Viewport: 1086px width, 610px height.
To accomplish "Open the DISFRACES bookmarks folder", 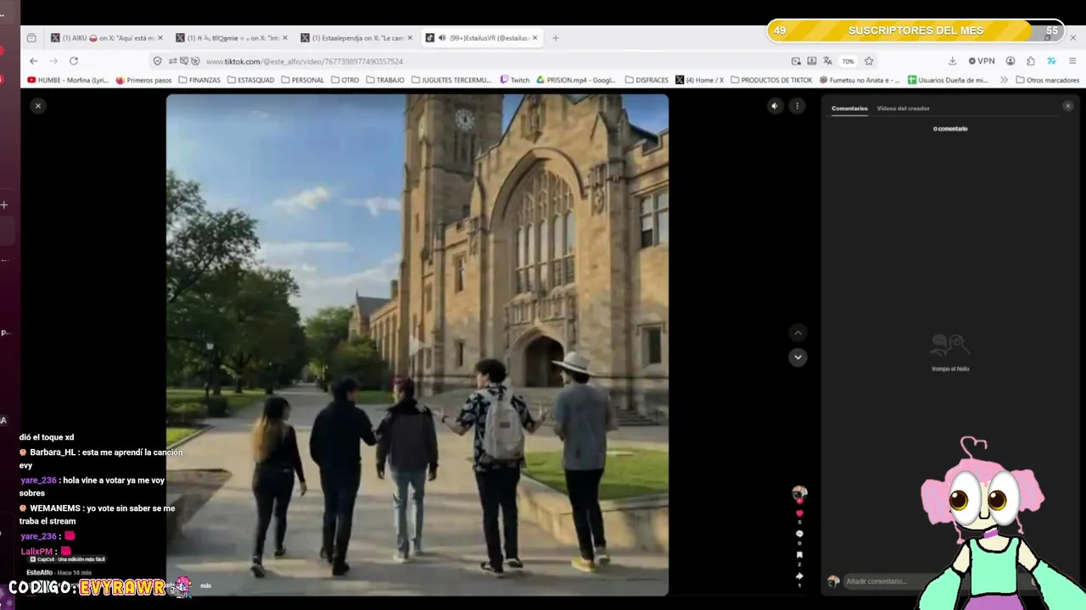I will [x=647, y=80].
